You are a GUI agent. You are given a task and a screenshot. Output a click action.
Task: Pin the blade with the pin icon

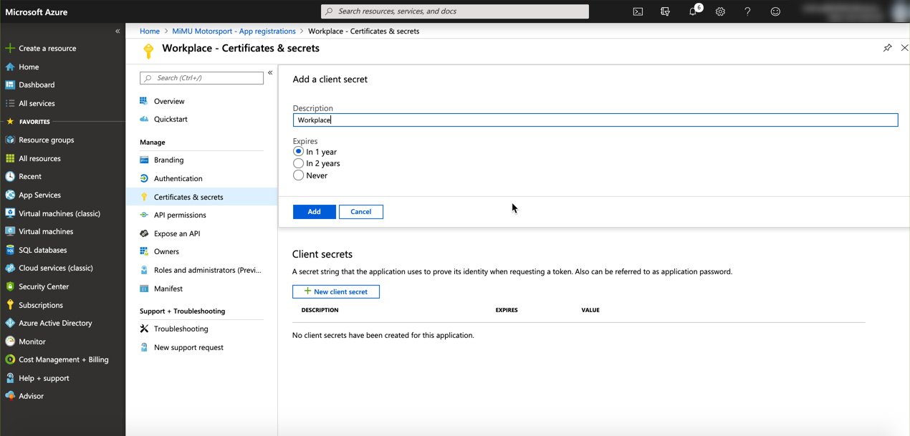[887, 48]
